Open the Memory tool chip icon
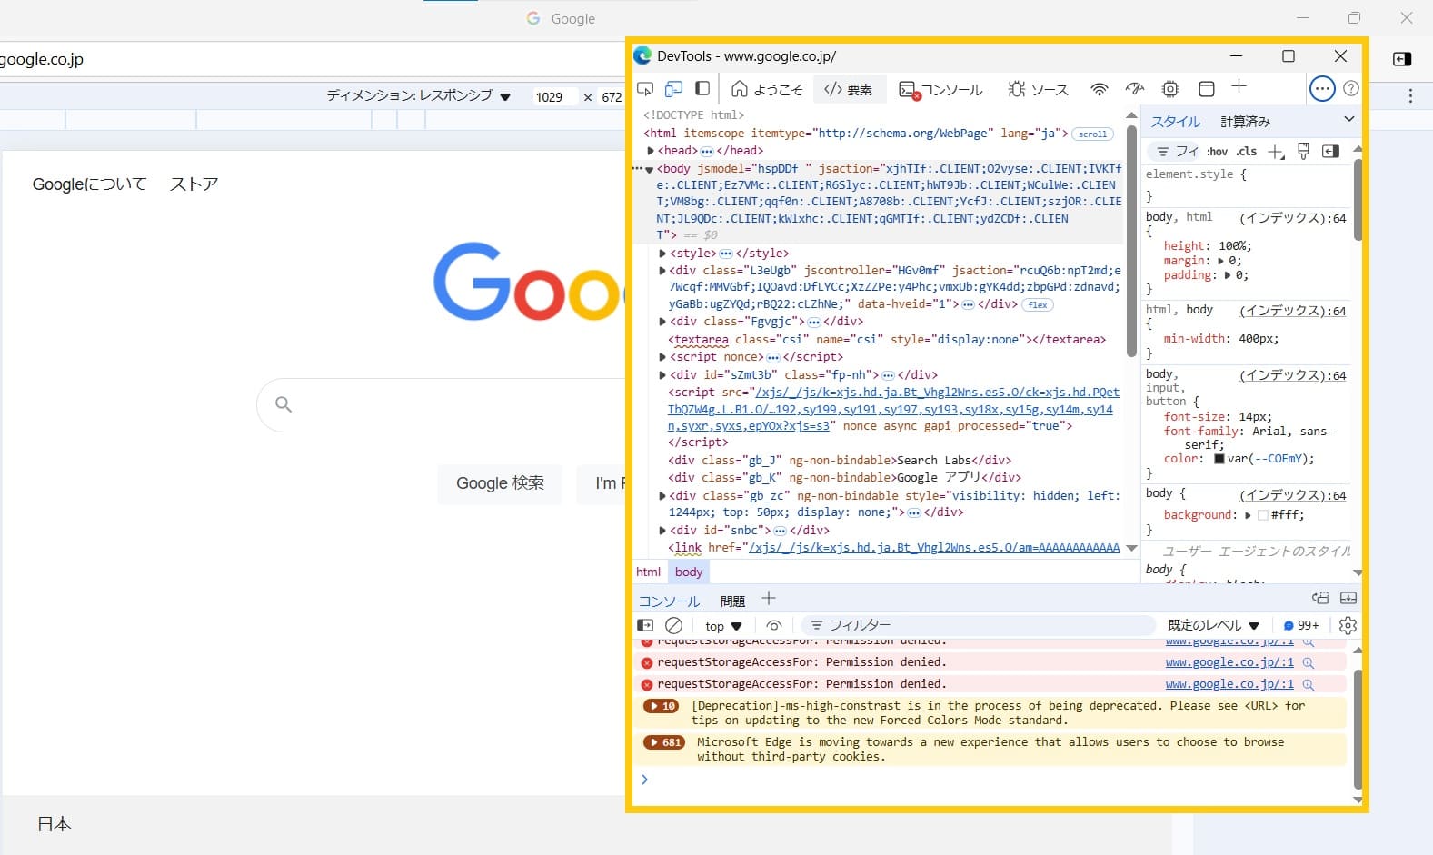 tap(1170, 89)
